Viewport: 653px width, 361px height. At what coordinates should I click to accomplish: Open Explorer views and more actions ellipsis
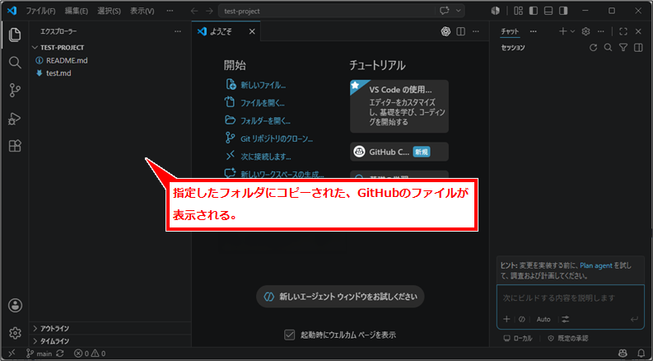pos(178,31)
